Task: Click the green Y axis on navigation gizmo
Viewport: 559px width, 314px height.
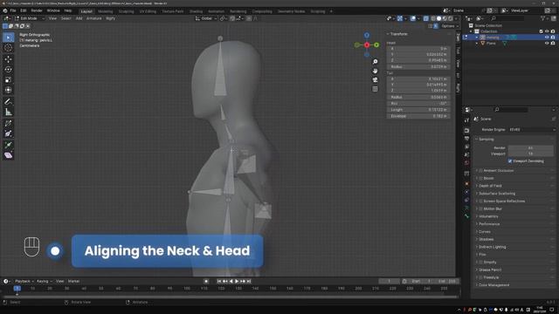Action: [376, 44]
